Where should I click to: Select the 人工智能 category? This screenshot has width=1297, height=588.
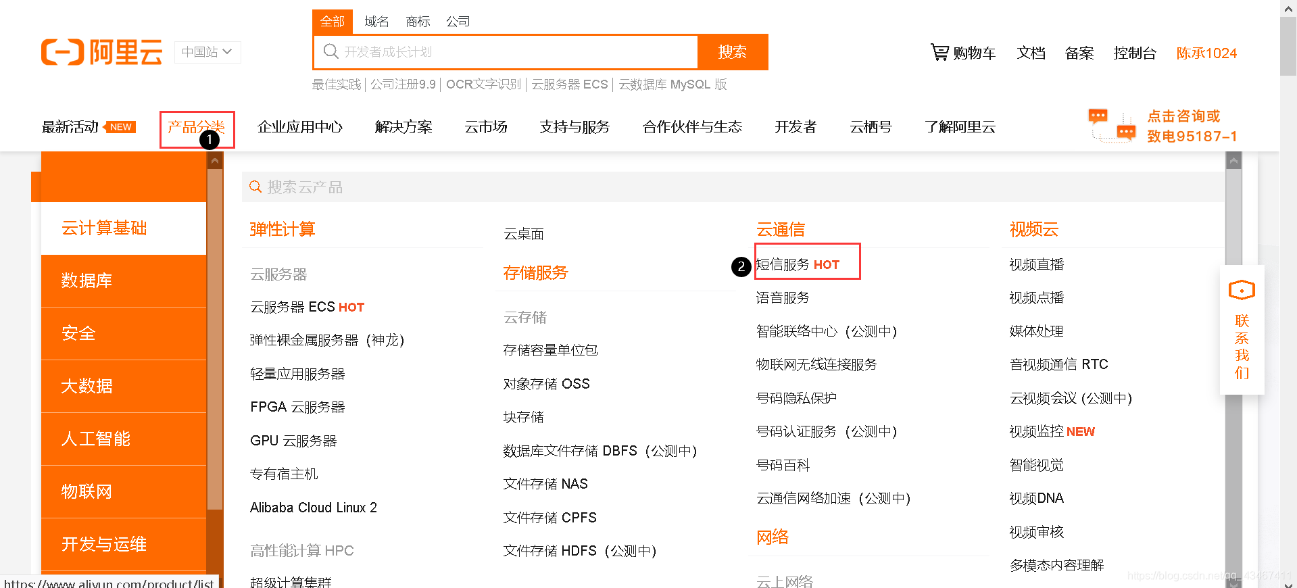(x=124, y=439)
